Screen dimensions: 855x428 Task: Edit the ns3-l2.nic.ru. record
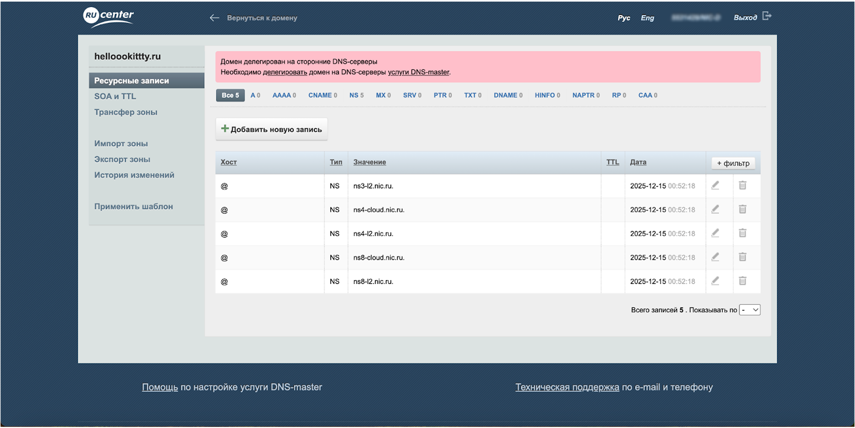(x=715, y=185)
